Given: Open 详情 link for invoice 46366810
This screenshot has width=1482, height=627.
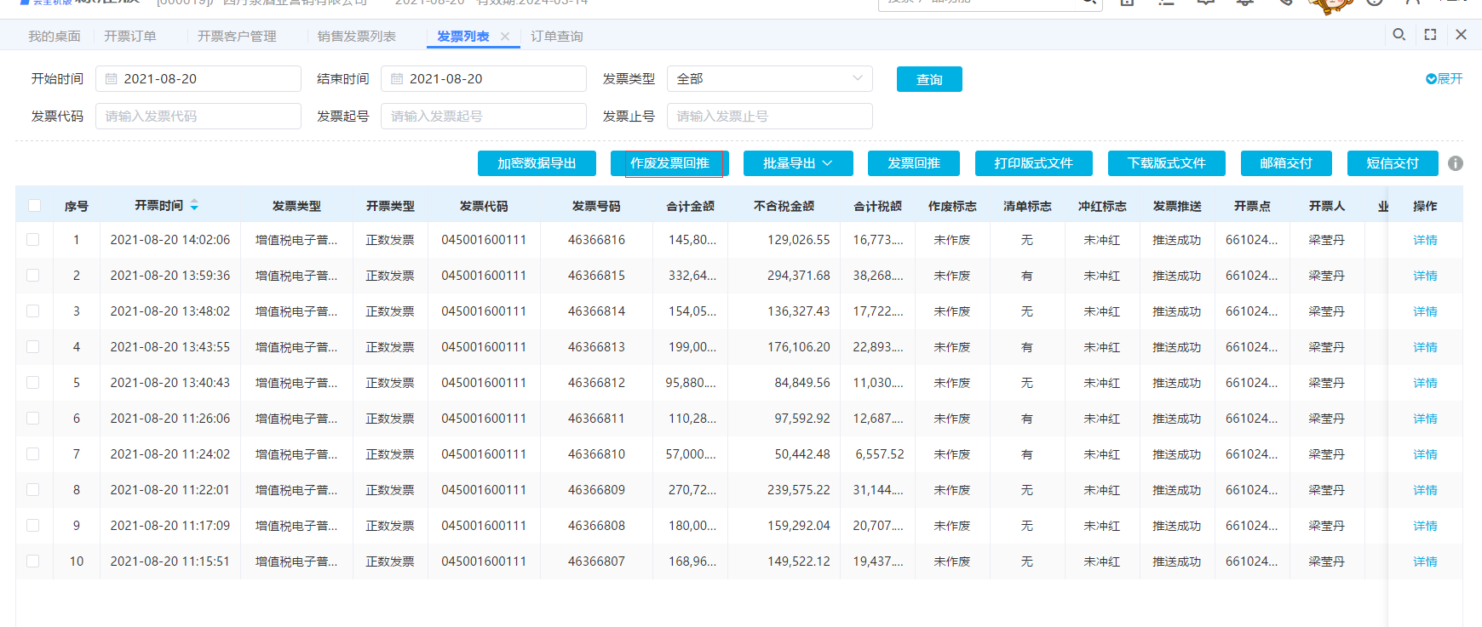Looking at the screenshot, I should pos(1425,454).
